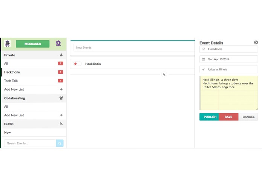Viewport: 262px width, 186px height.
Task: Click the badge showing 2 under Private
Action: click(x=60, y=63)
